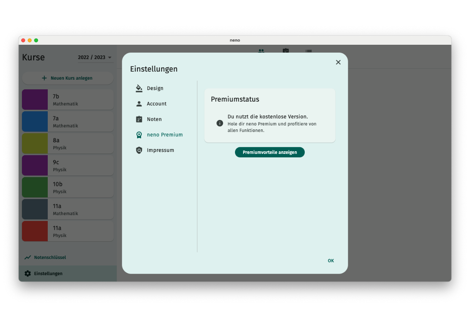
Task: Open the 11a Physik course
Action: pyautogui.click(x=67, y=231)
